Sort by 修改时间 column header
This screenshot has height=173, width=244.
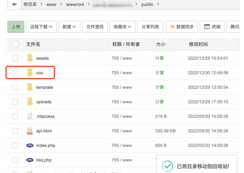click(198, 44)
